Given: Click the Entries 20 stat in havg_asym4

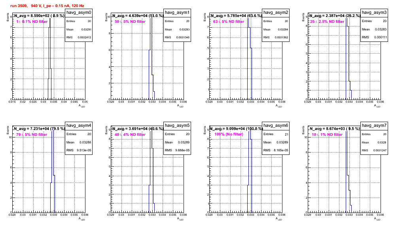Looking at the screenshot, I should (x=79, y=134).
